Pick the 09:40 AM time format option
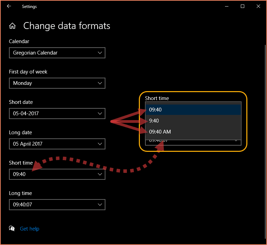This screenshot has width=267, height=245. click(193, 132)
